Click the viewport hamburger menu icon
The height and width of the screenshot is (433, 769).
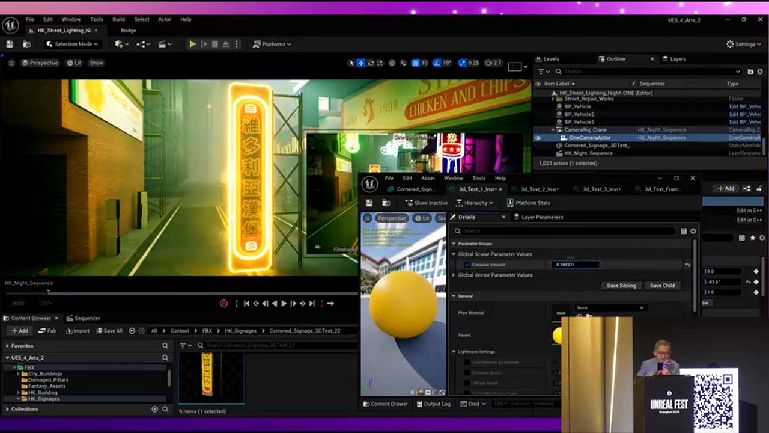click(x=11, y=63)
